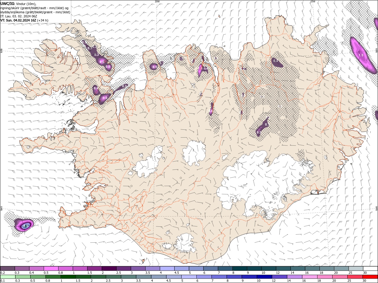Click the dusky purple 0.2–0.3 swatch in upper legend
378x283 pixels.
pyautogui.click(x=7, y=268)
